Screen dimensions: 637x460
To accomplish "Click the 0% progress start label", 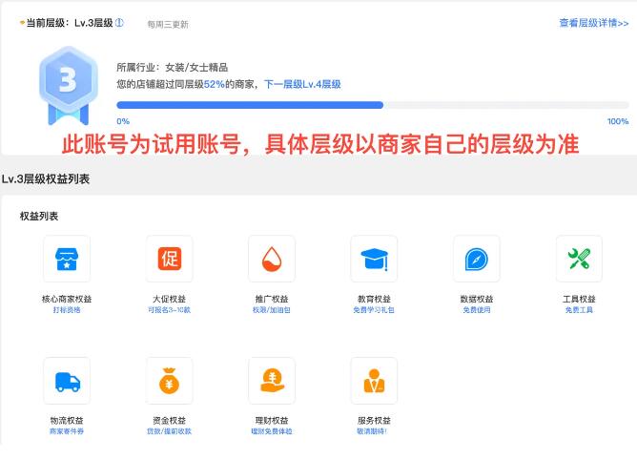I will (x=123, y=121).
